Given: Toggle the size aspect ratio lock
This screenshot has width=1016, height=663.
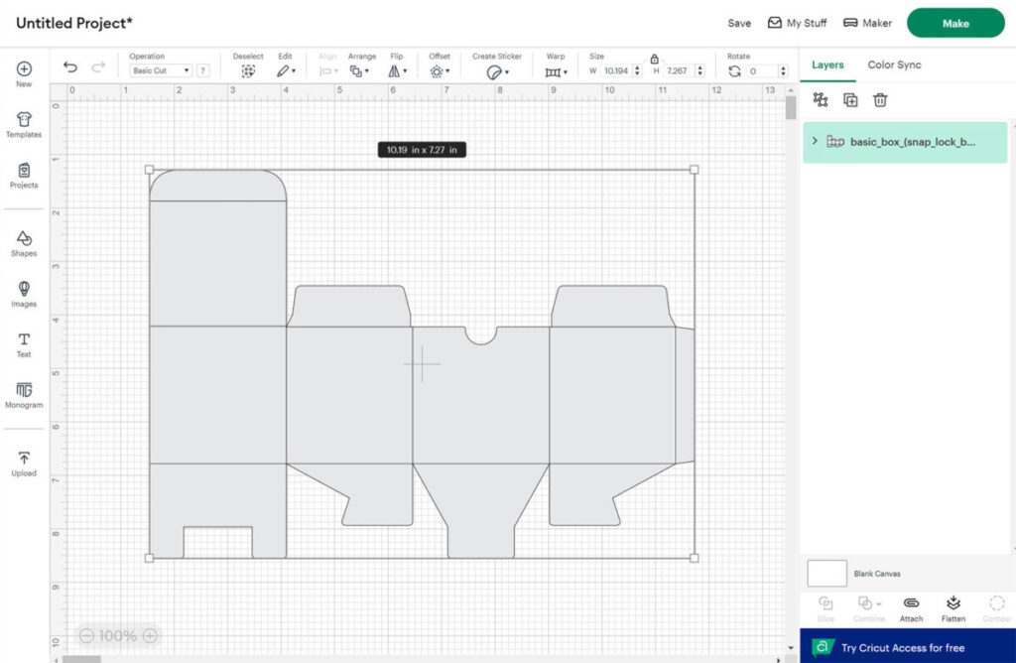Looking at the screenshot, I should [x=654, y=59].
